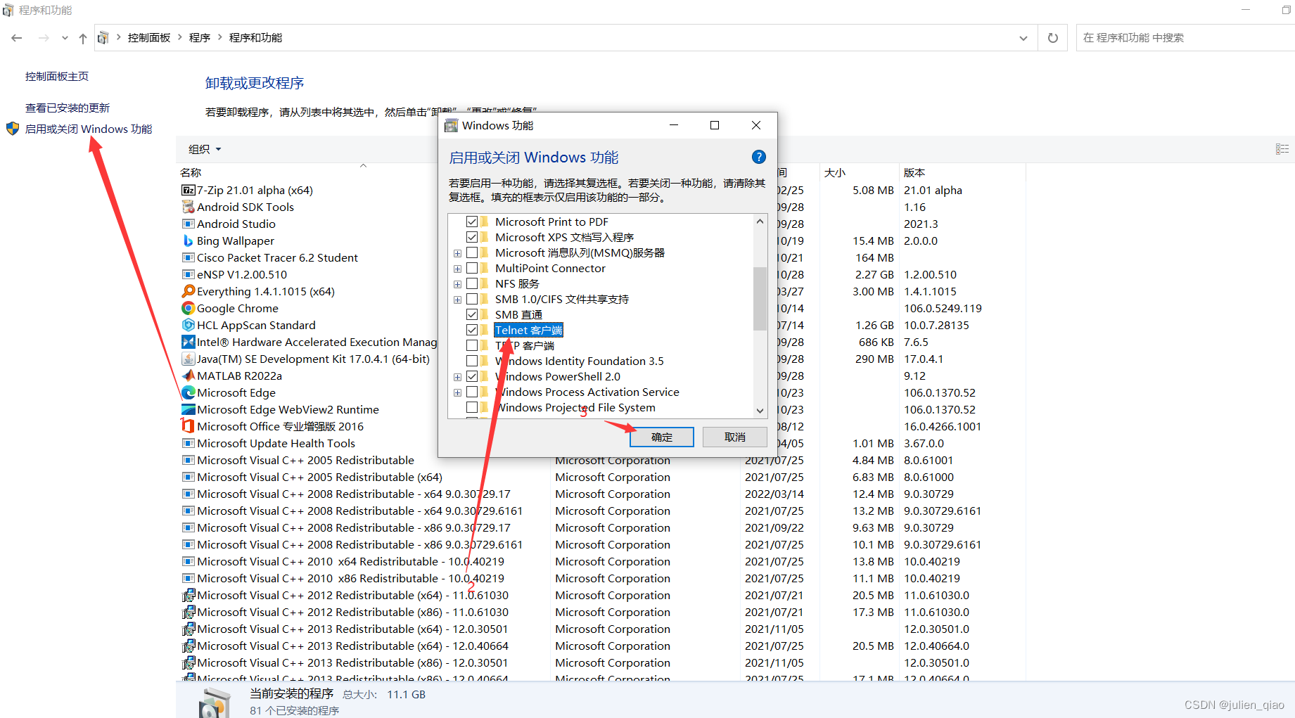This screenshot has width=1295, height=718.
Task: Check the TFTP client checkbox
Action: (472, 345)
